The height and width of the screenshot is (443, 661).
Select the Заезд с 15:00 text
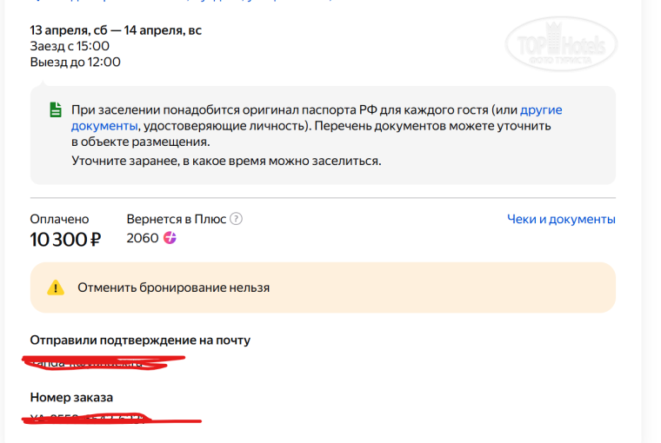(x=70, y=46)
